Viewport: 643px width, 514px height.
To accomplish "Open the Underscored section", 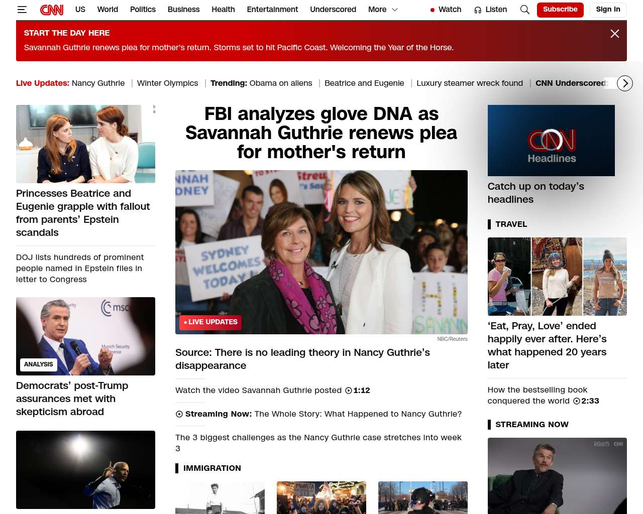I will tap(333, 10).
